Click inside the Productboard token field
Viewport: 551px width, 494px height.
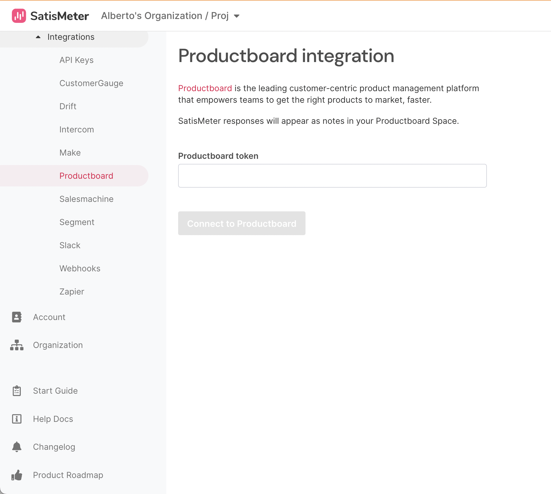[x=332, y=176]
